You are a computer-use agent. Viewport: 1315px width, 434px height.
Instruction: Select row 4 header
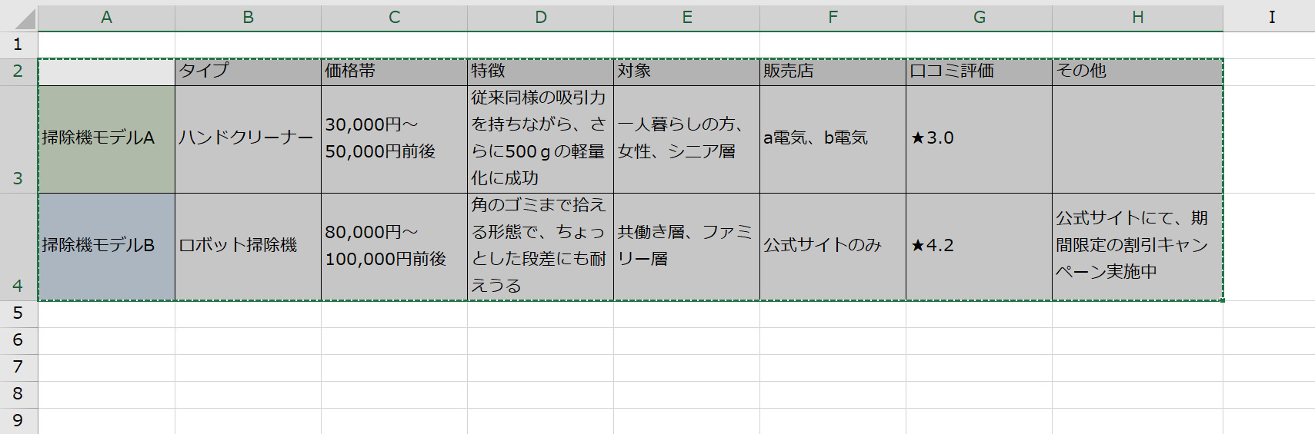click(18, 247)
